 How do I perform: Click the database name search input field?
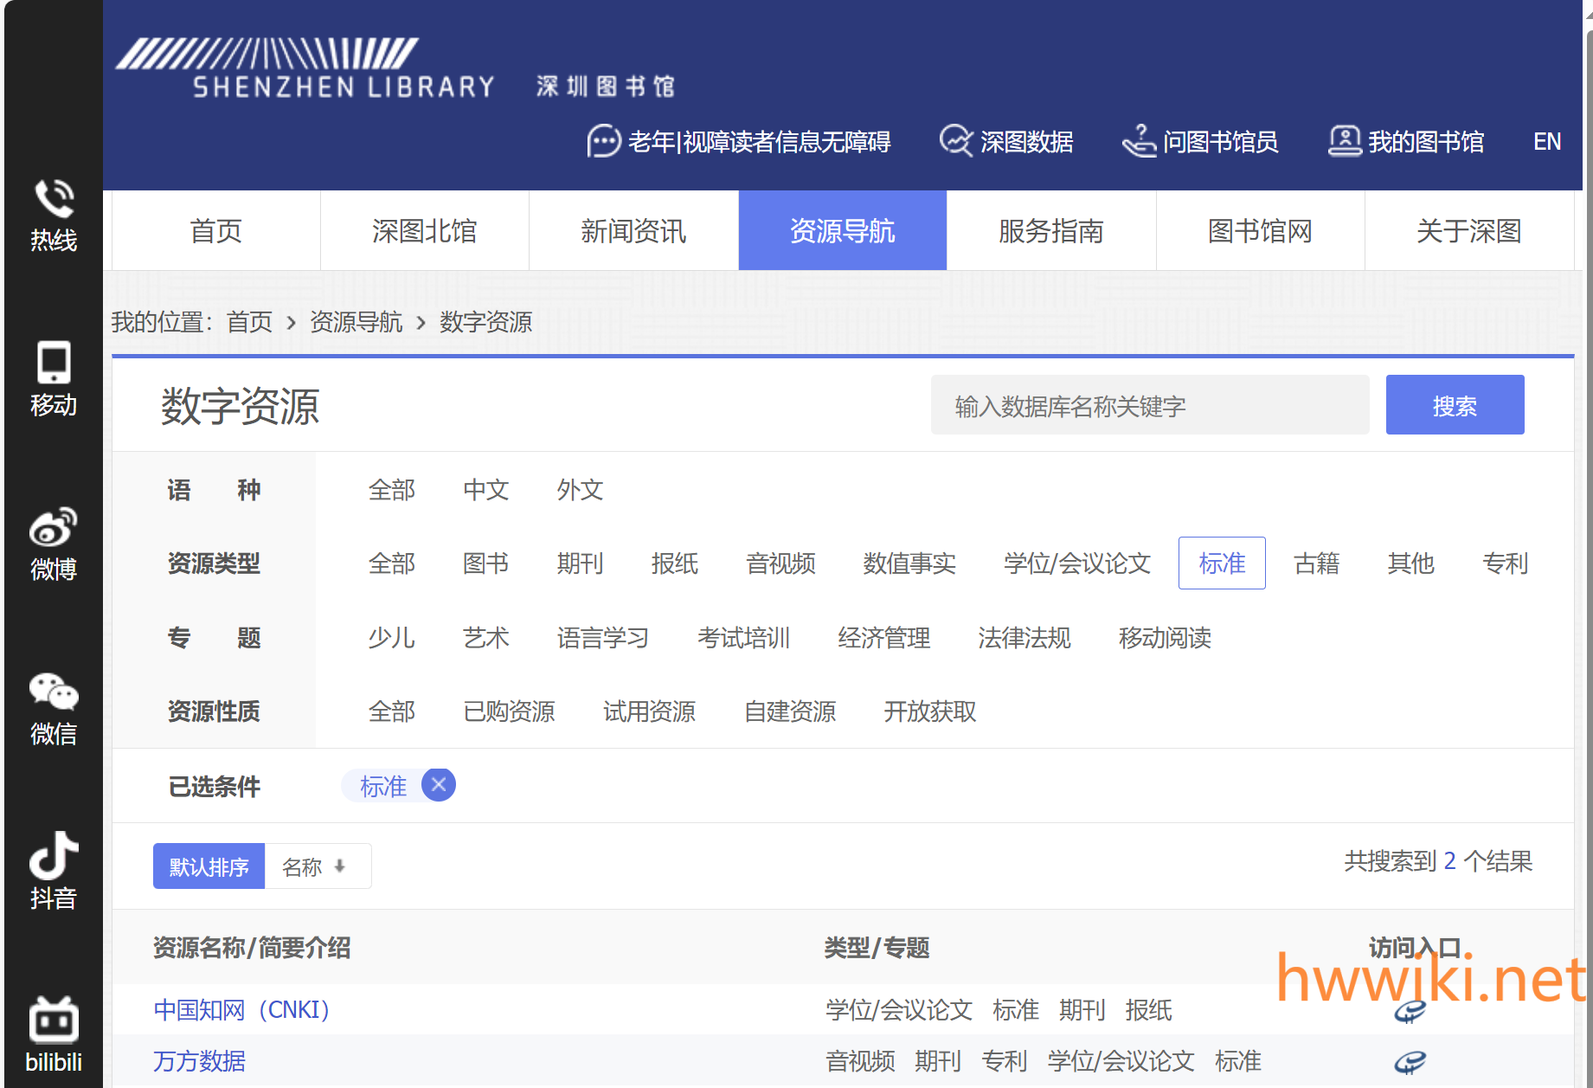(x=1149, y=405)
